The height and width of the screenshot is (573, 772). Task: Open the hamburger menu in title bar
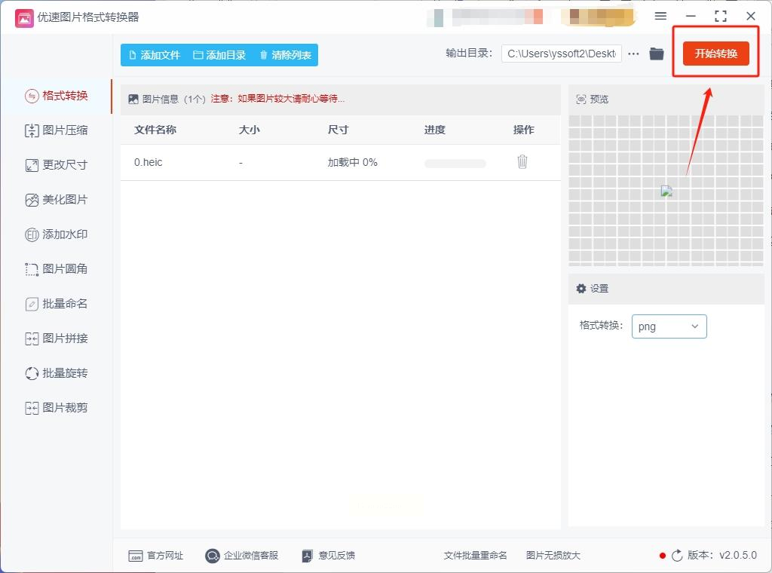(x=660, y=17)
